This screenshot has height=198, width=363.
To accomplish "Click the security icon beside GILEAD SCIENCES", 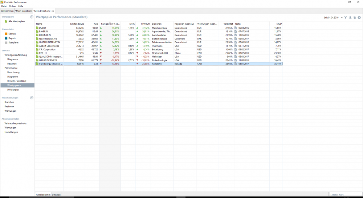I will 37,60.
